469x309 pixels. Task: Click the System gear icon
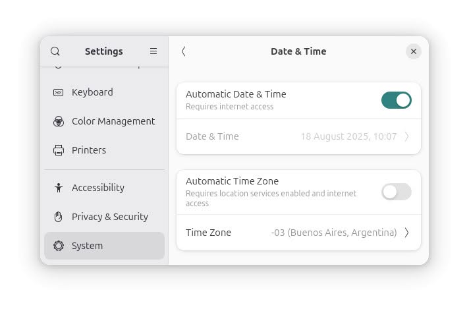(59, 246)
